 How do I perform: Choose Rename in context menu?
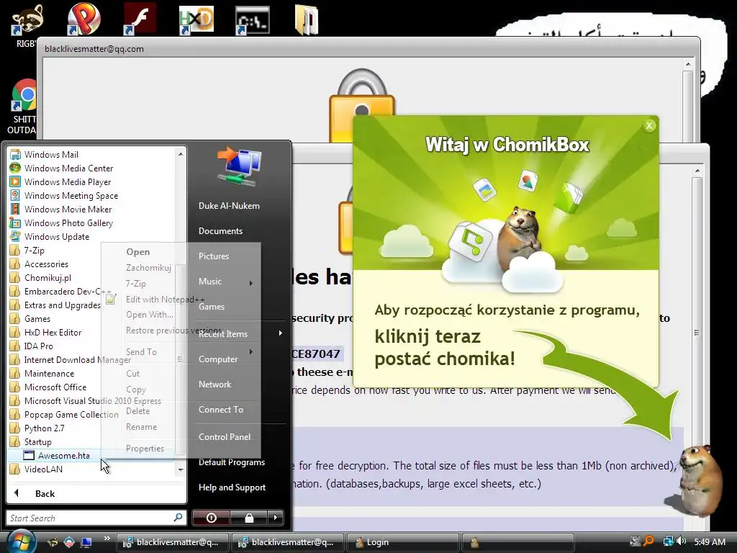[141, 427]
